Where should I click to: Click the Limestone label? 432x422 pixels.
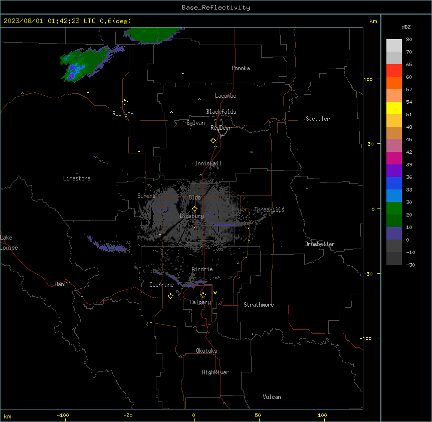[77, 178]
